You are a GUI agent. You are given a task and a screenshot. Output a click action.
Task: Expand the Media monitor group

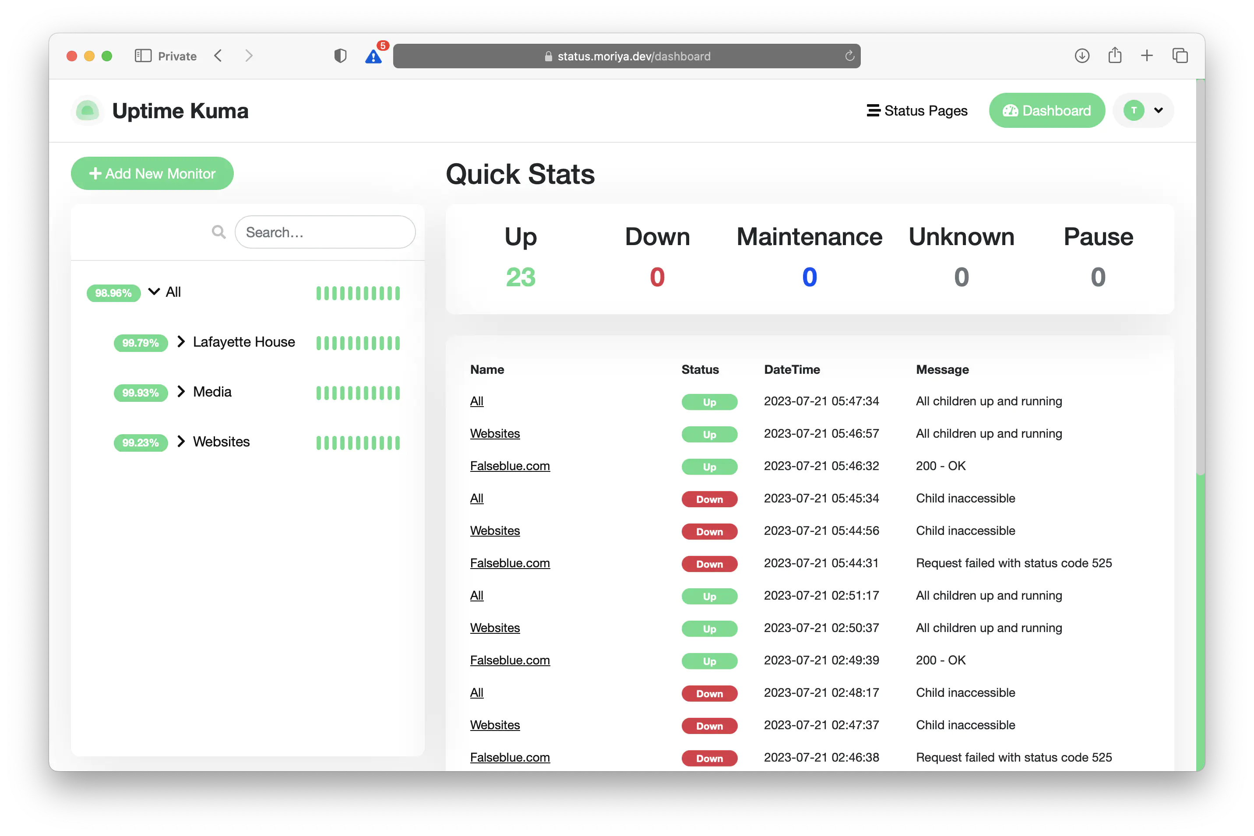click(181, 392)
